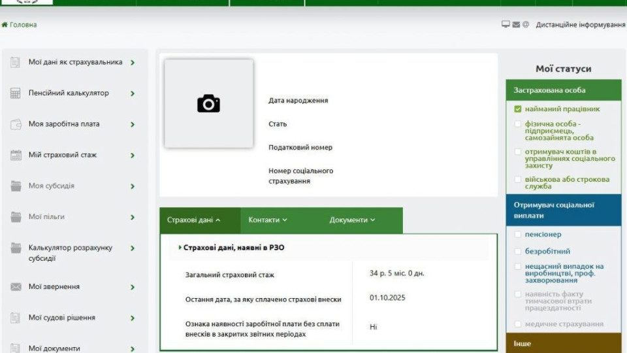The height and width of the screenshot is (353, 627).
Task: Open Мої судові рішення link
Action: tap(62, 318)
